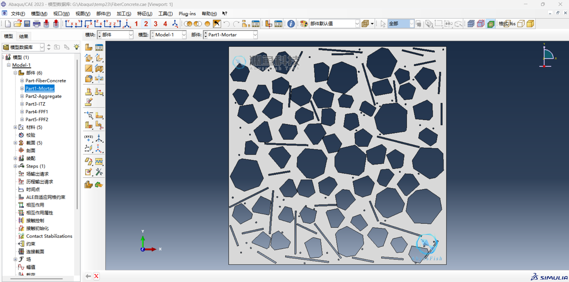Enable hidden-line render style
Screen dimensions: 569x282
point(521,24)
